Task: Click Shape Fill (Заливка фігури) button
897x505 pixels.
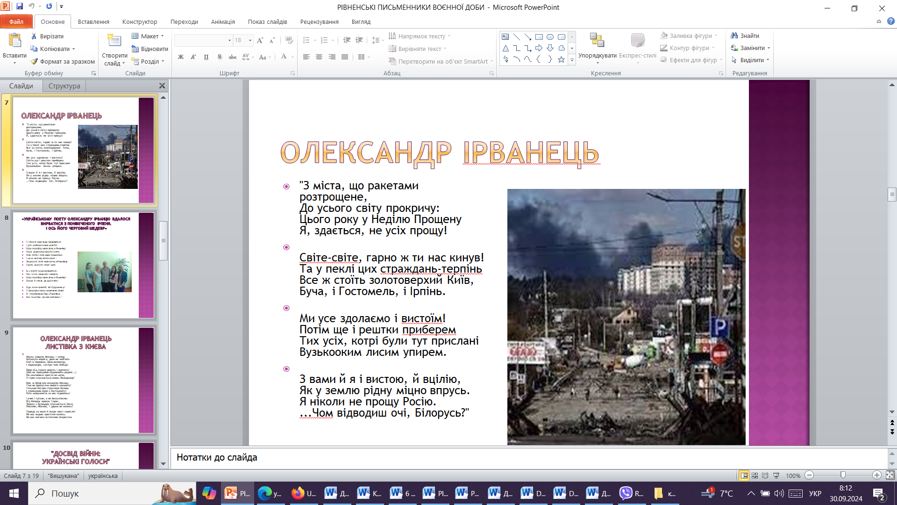Action: pyautogui.click(x=689, y=36)
